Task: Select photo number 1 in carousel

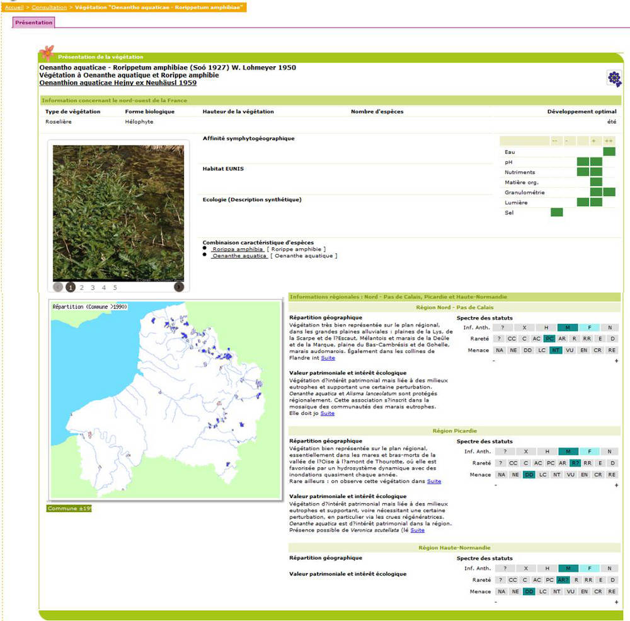Action: (71, 287)
